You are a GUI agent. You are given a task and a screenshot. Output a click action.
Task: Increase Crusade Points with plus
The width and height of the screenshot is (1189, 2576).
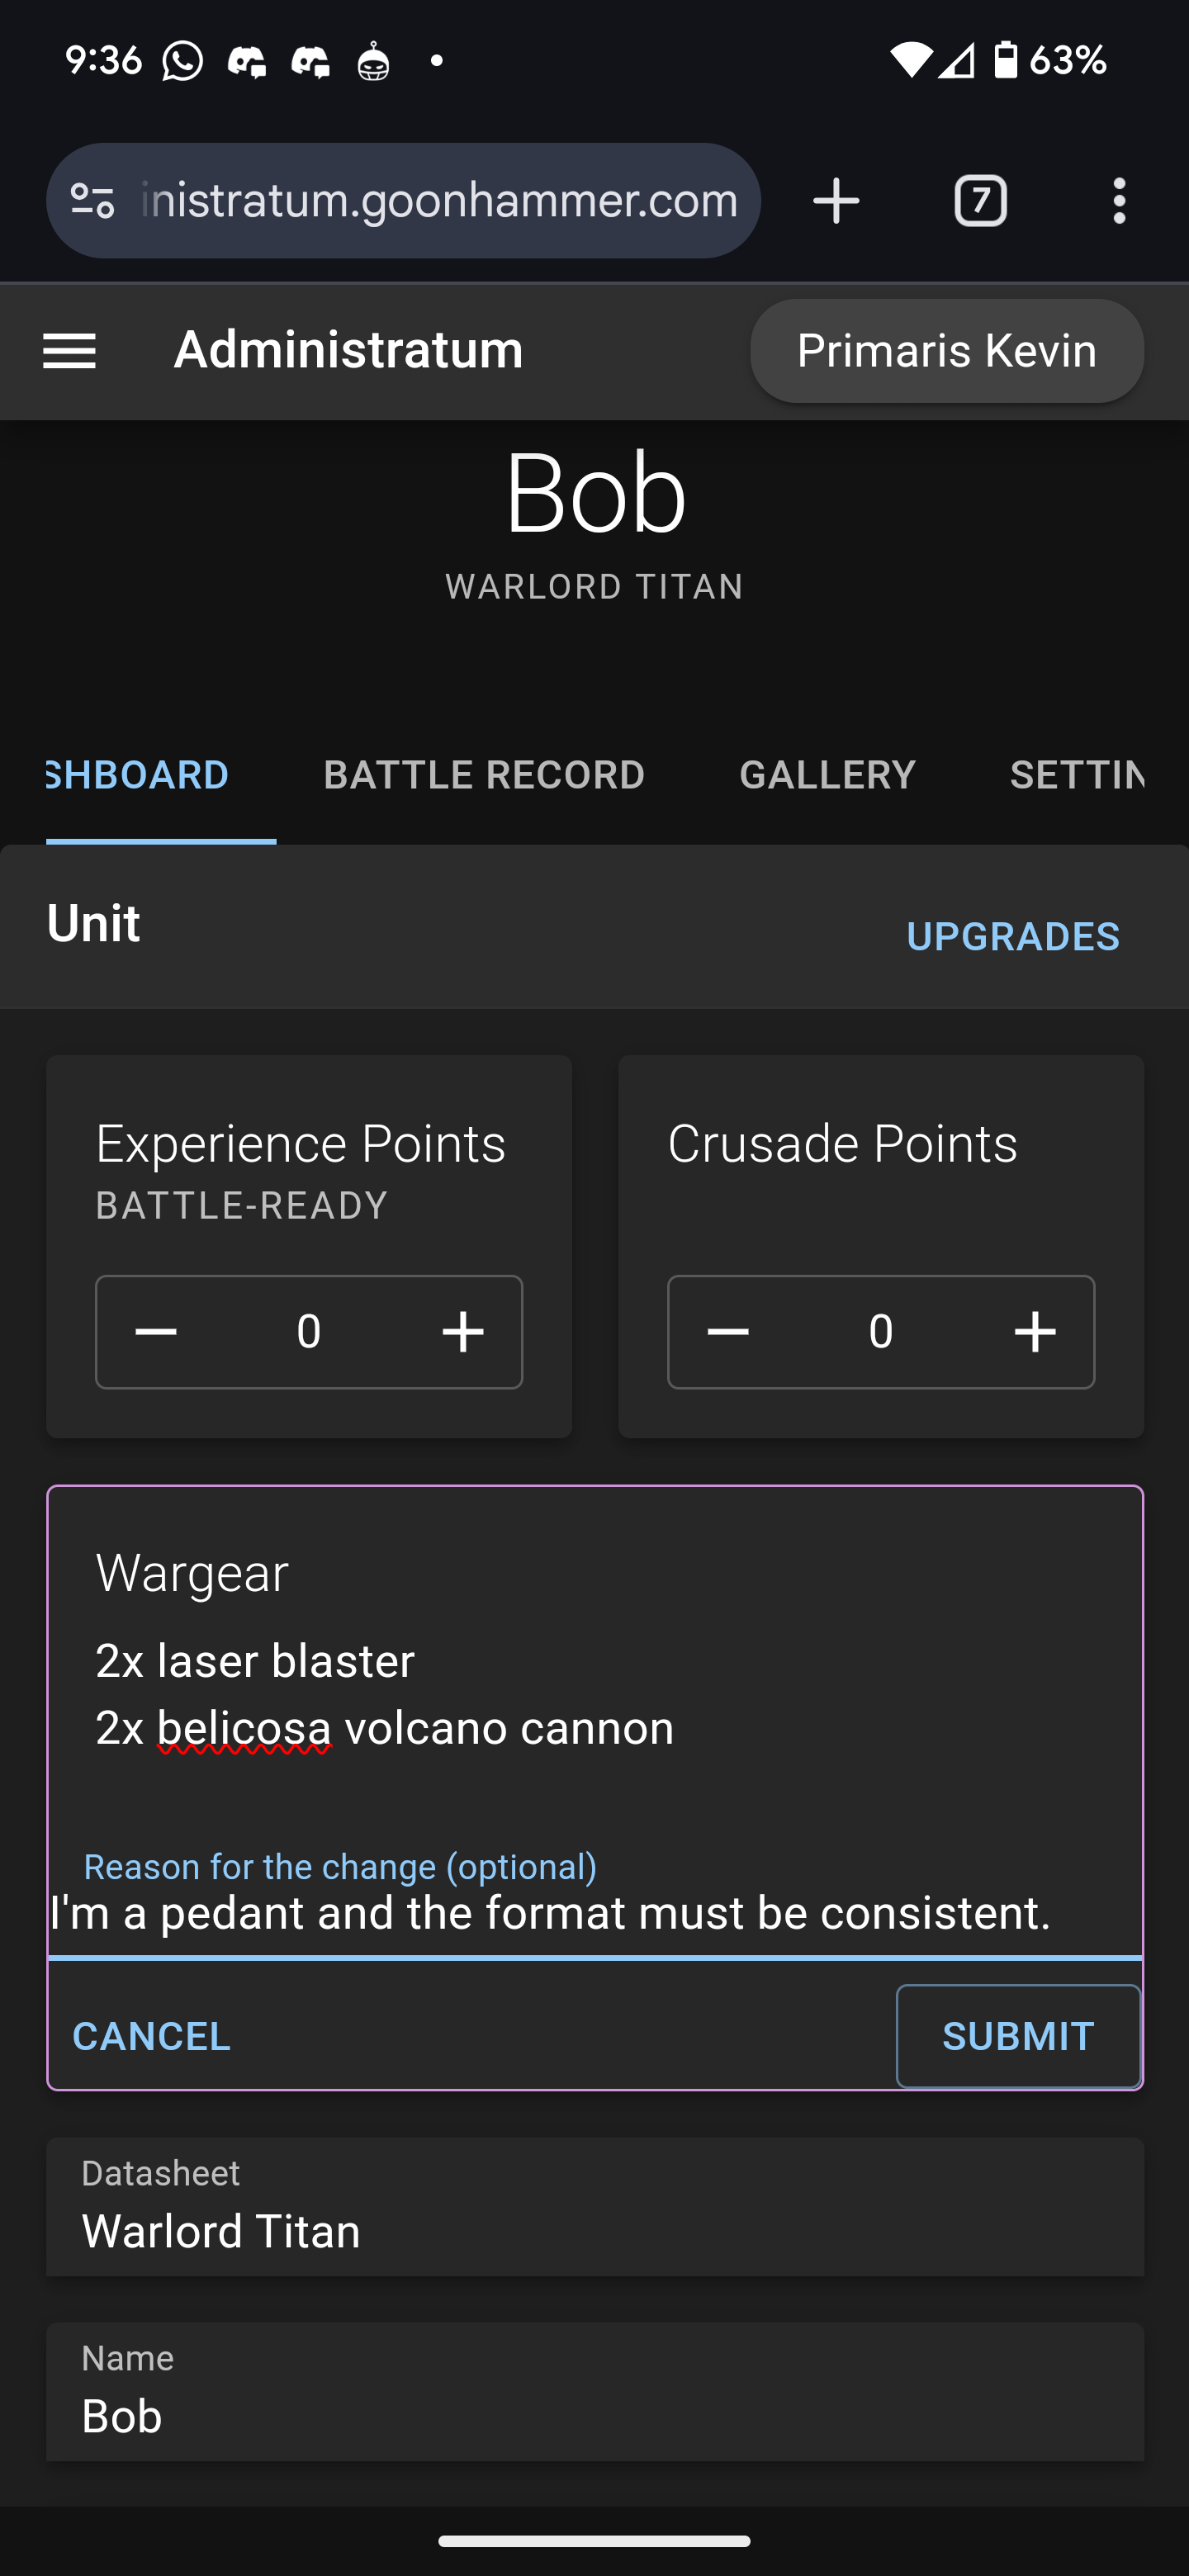(x=1035, y=1332)
